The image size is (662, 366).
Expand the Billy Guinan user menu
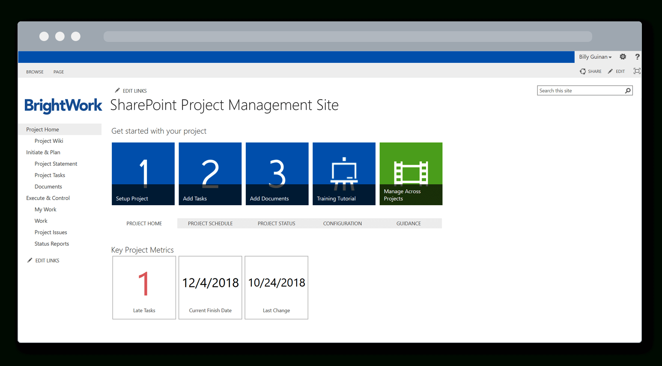tap(595, 57)
